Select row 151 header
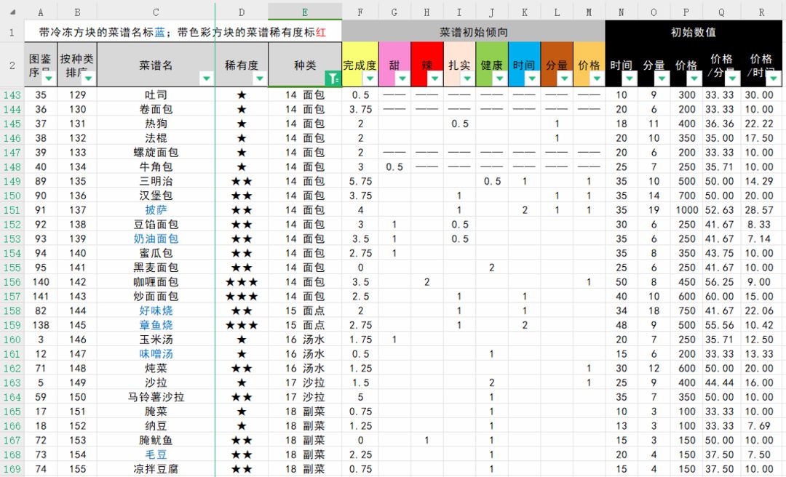Screen dimensions: 786x477 coord(12,210)
